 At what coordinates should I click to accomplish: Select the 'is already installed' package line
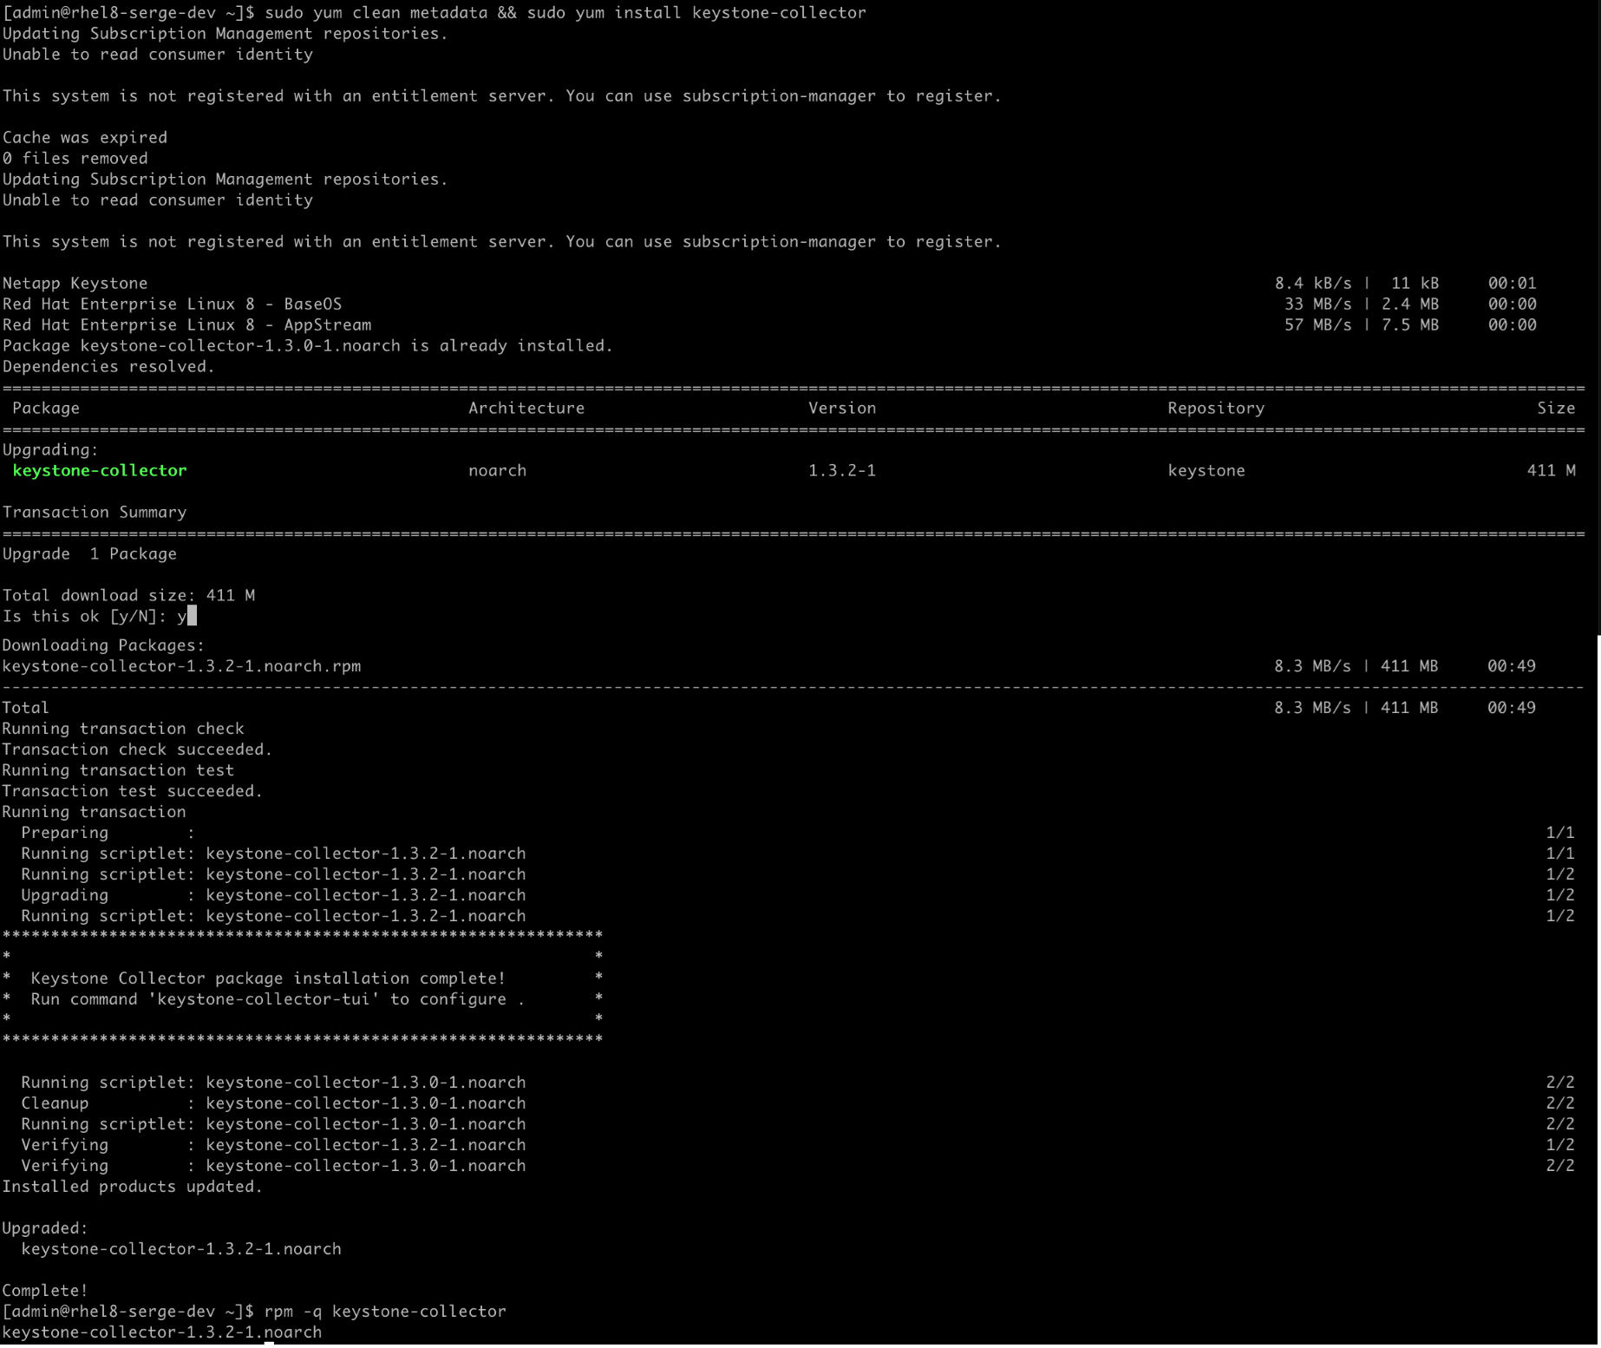point(308,346)
